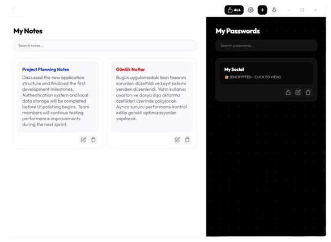Edit the Günlük Notlar note

point(177,140)
